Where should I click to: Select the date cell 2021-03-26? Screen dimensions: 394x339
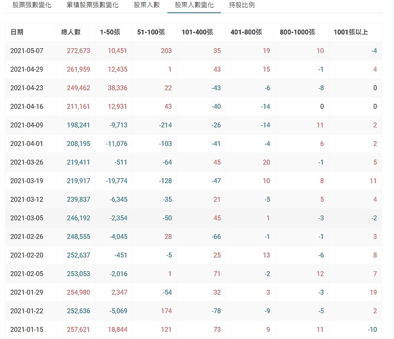coord(27,162)
